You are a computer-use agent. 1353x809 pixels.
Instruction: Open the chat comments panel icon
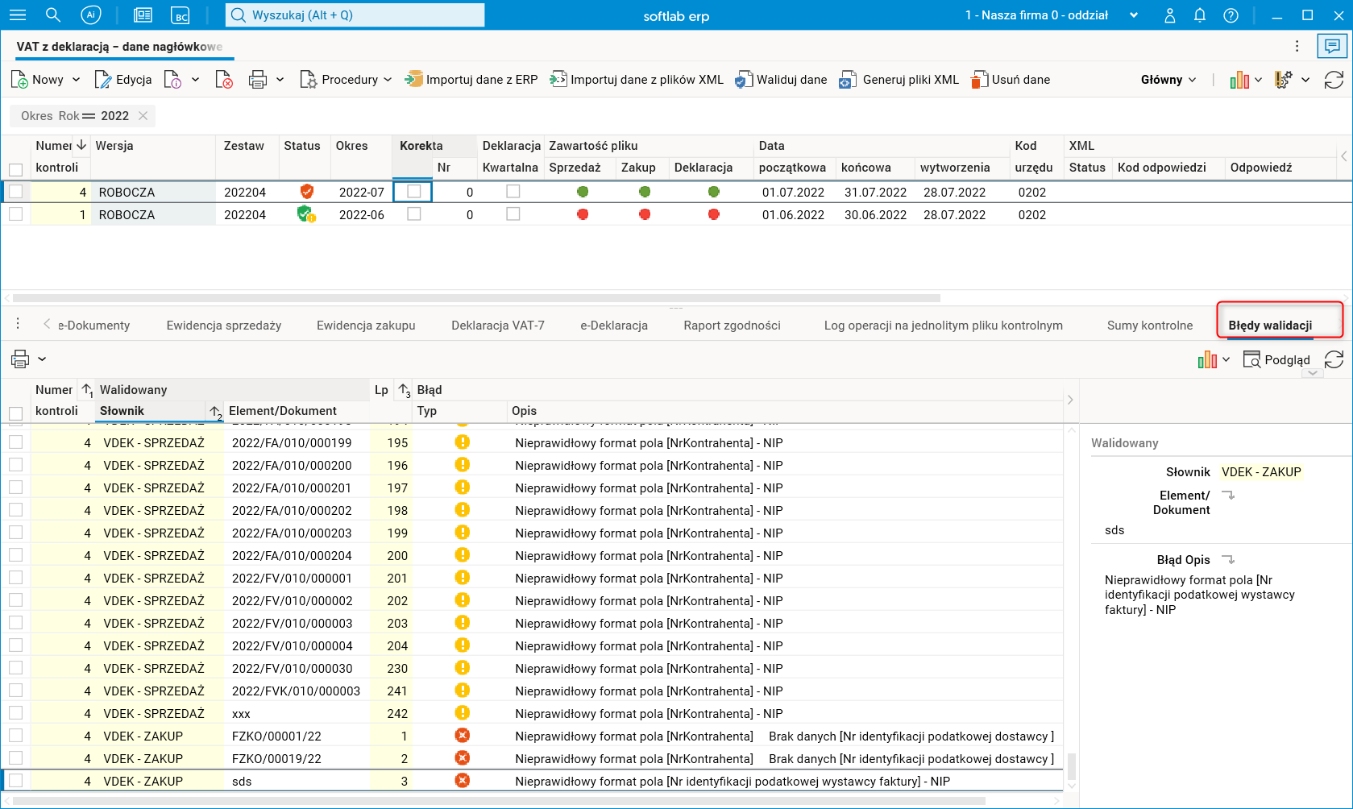[x=1332, y=46]
